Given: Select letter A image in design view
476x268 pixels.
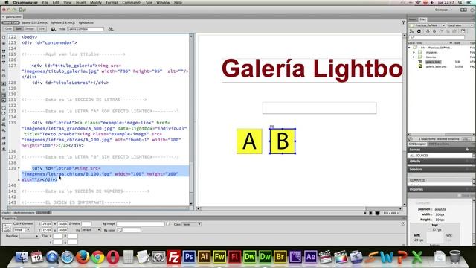Looking at the screenshot, I should 249,141.
